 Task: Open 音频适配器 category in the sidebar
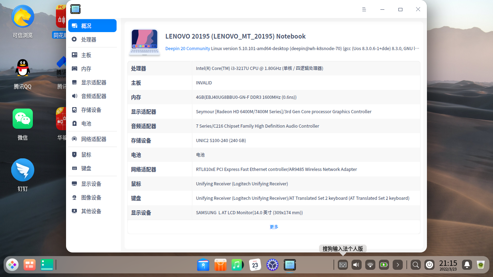click(92, 96)
